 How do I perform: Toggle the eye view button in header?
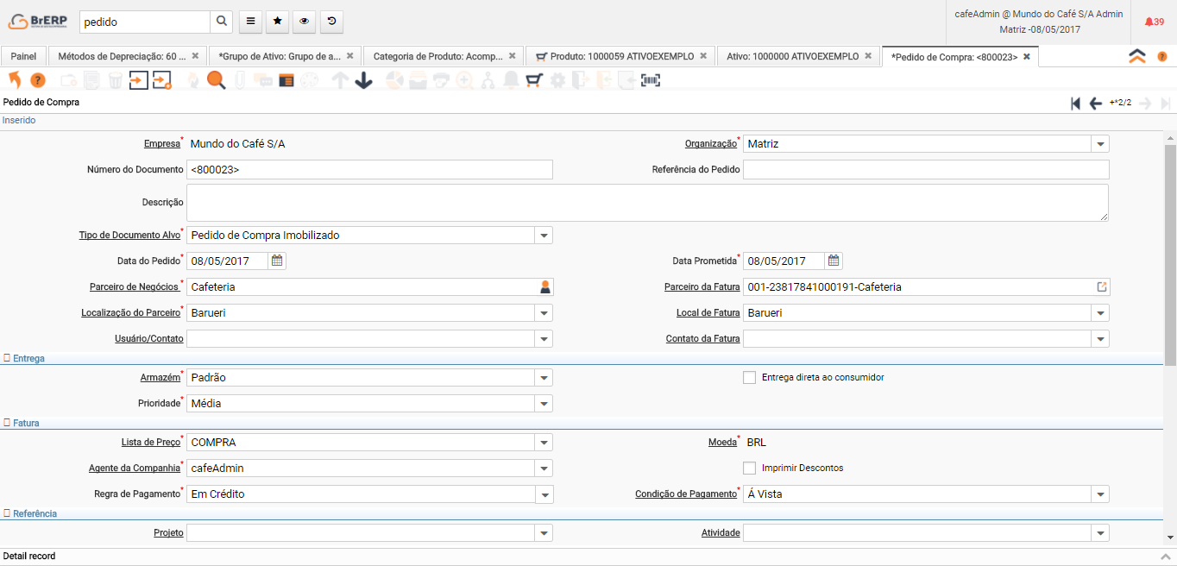click(x=304, y=22)
